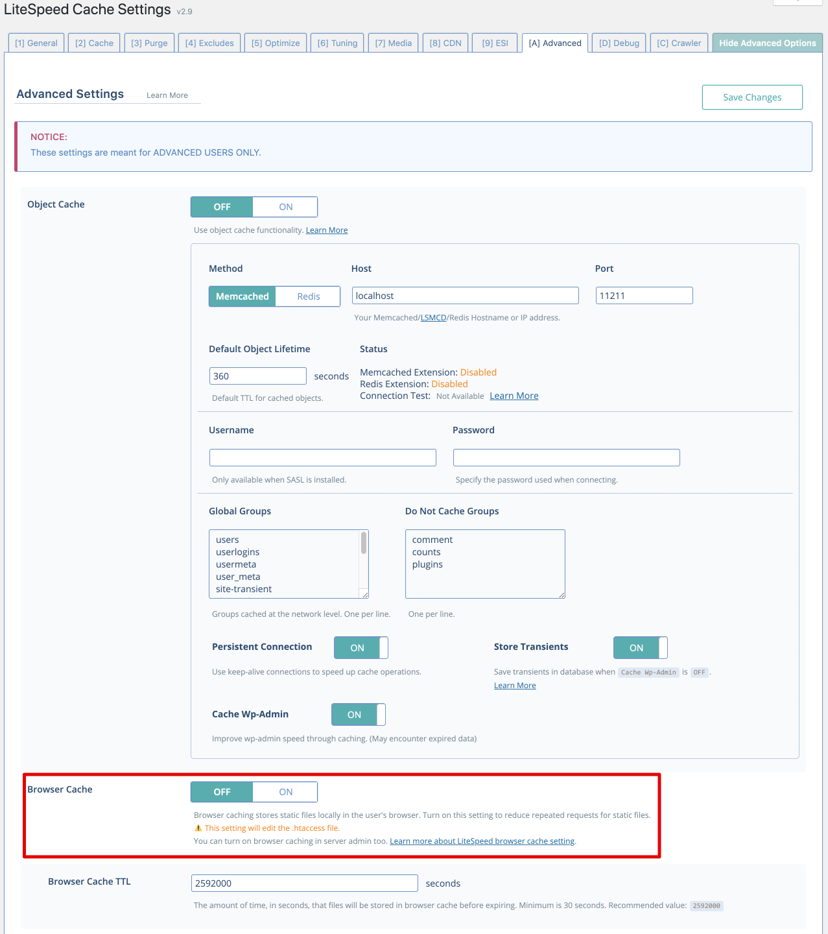Viewport: 828px width, 934px height.
Task: Open the [3] Purge tab
Action: coord(149,43)
